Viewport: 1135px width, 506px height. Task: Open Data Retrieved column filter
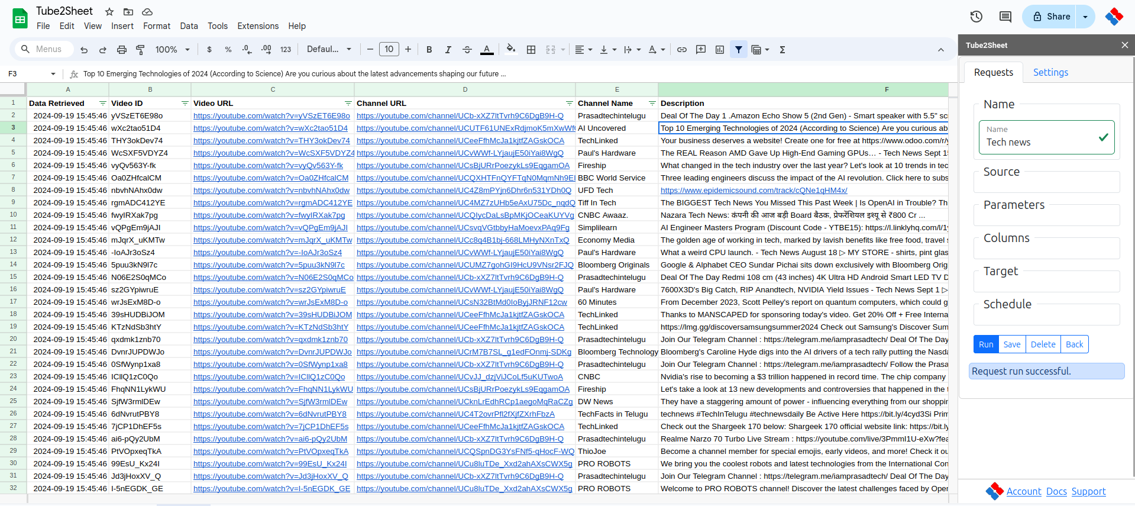(103, 104)
